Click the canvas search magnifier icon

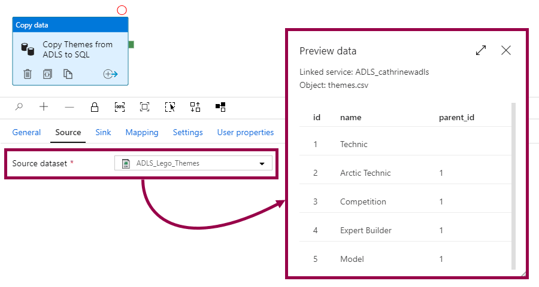19,107
